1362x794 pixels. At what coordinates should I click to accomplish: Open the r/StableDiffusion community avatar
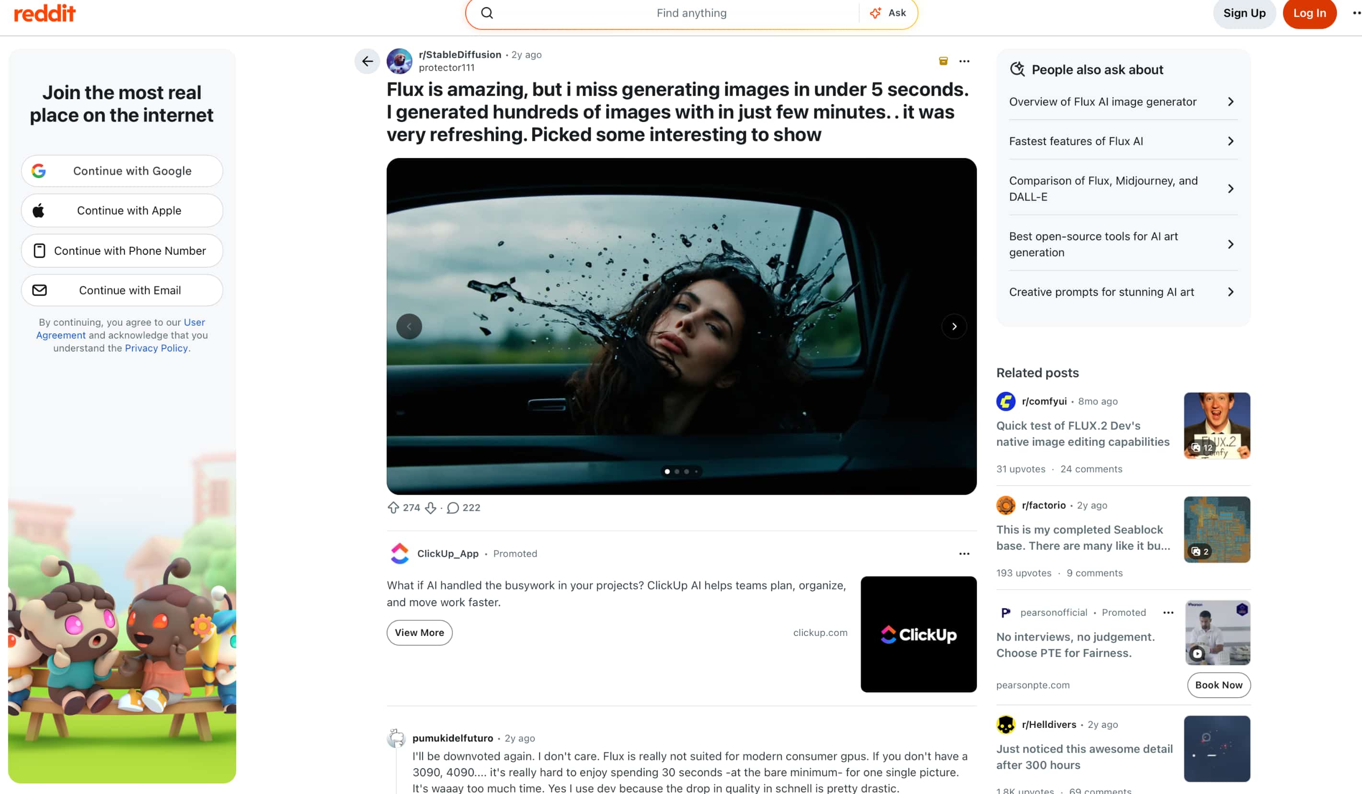click(x=400, y=61)
